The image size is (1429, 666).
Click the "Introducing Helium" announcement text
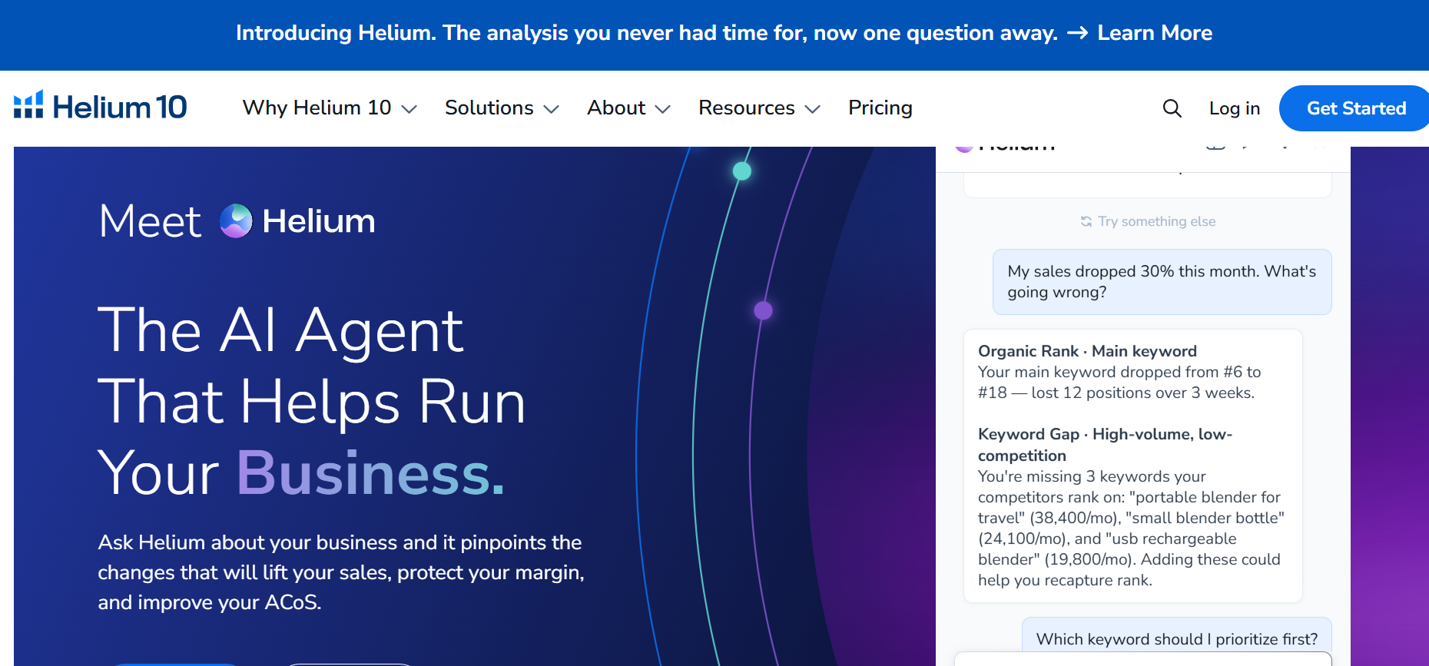click(646, 33)
